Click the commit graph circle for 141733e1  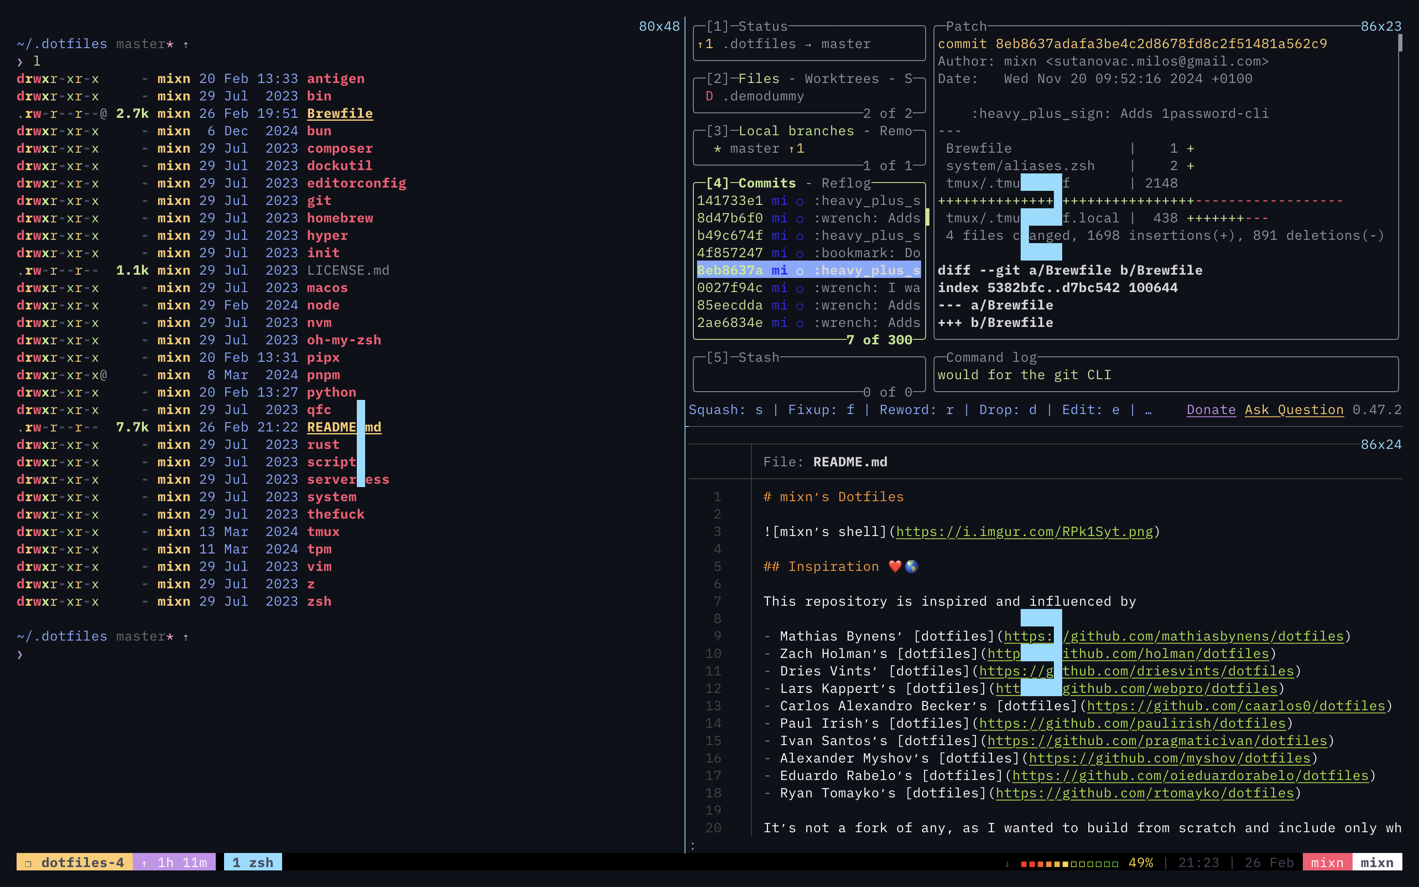[x=800, y=201]
